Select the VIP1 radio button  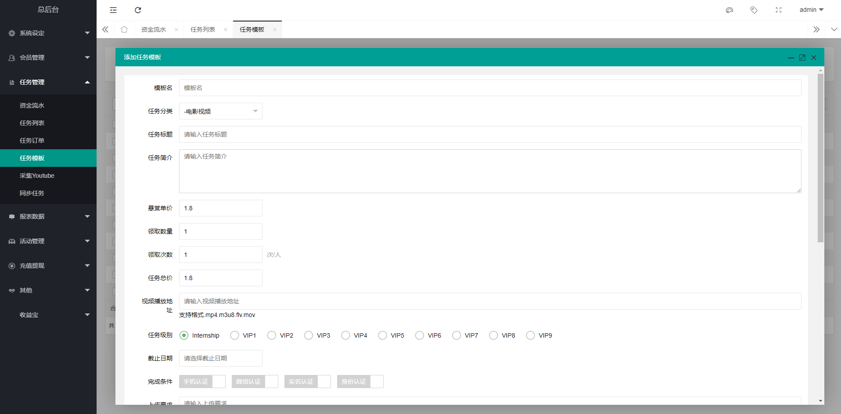(x=235, y=335)
